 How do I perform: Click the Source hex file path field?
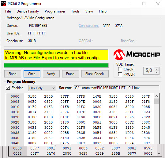pos(117,88)
